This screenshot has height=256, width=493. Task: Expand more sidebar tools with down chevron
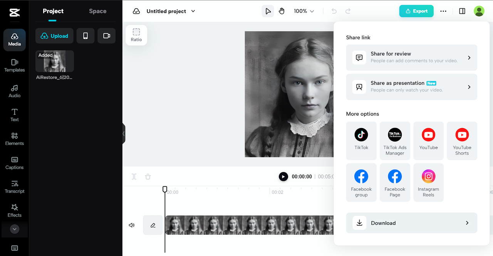pos(15,229)
